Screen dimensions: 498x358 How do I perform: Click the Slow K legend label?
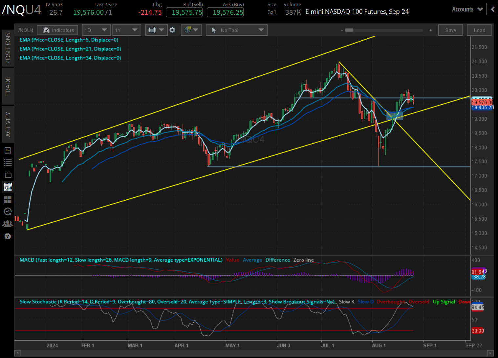coord(347,302)
